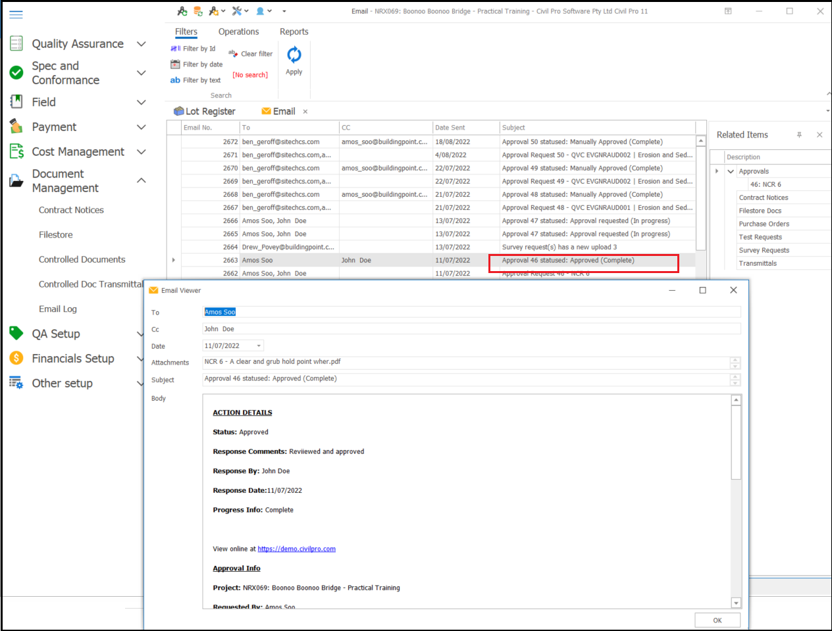Click the user profile toolbar icon
Screen dimensions: 832x631
[261, 11]
